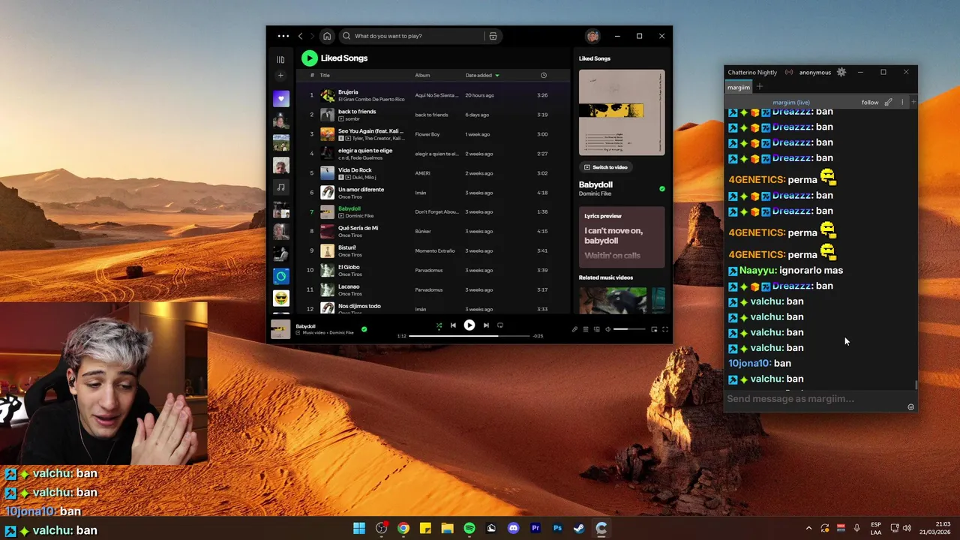This screenshot has height=540, width=960.
Task: Click margiim (live) channel header
Action: coord(791,102)
